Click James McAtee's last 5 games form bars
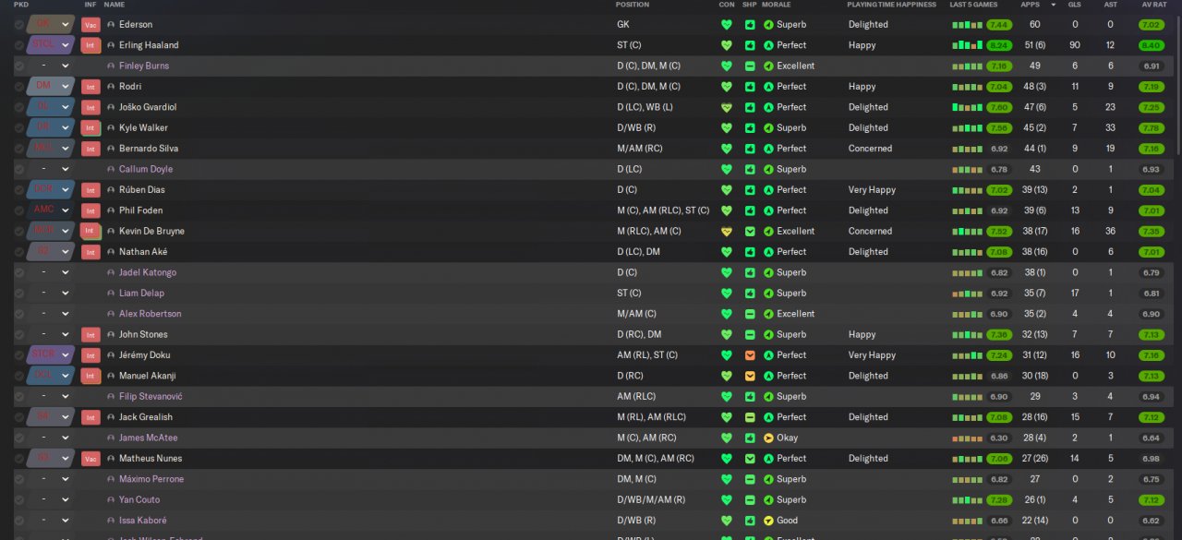 coord(967,438)
